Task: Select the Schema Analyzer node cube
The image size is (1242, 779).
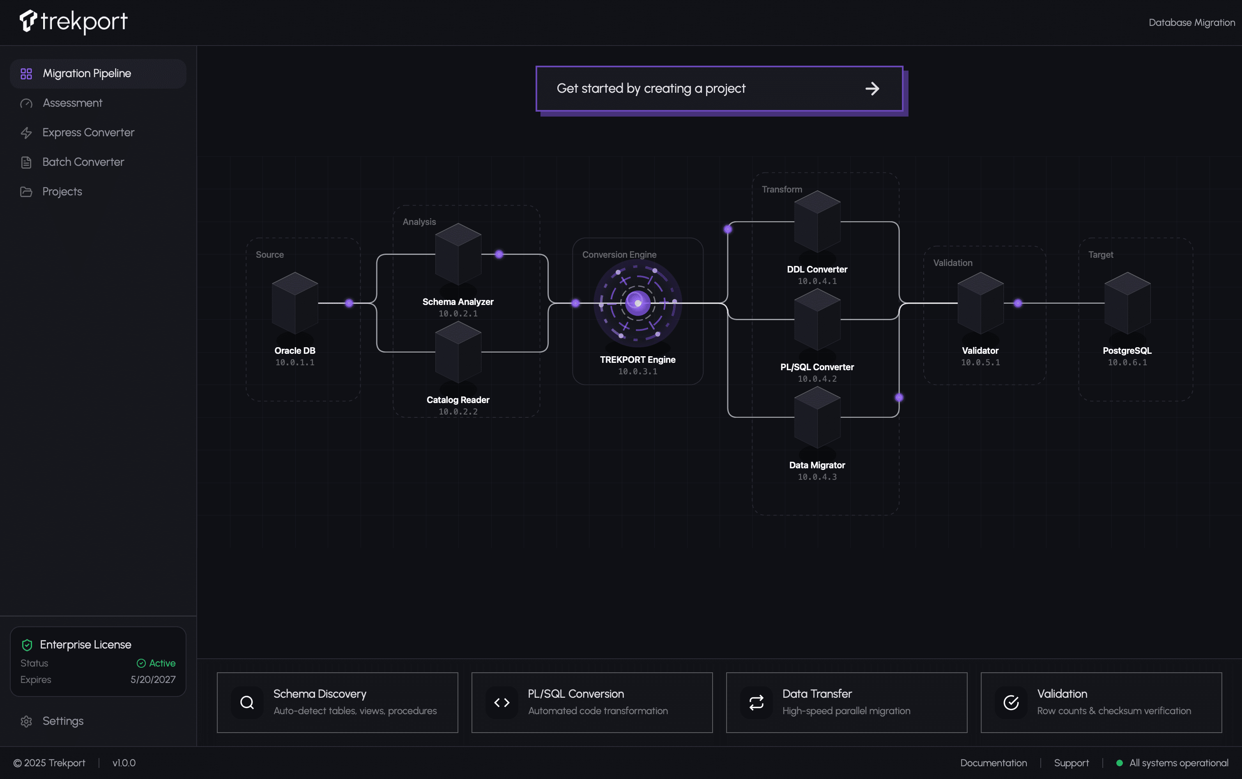Action: coord(458,254)
